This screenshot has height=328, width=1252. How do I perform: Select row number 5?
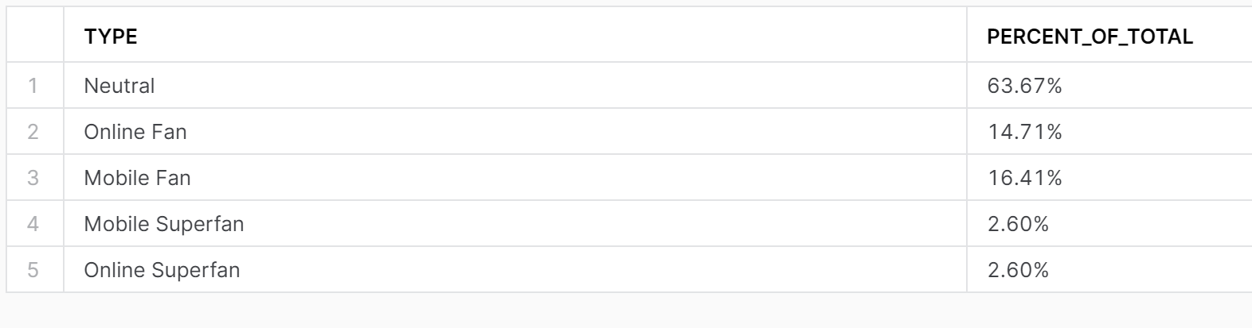(33, 270)
